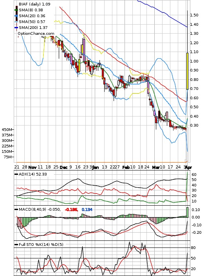Image resolution: width=206 pixels, height=276 pixels.
Task: Click the 375M volume axis label
Action: pos(7,135)
